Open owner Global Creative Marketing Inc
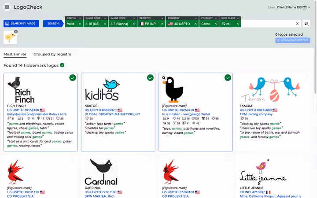This screenshot has width=317, height=198. [x=112, y=114]
